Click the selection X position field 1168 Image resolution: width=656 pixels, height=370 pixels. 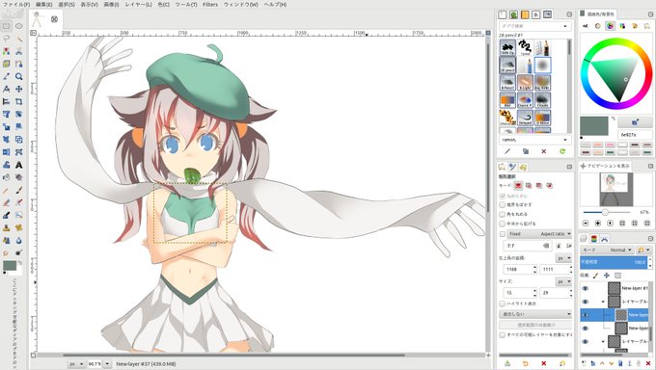pos(520,270)
